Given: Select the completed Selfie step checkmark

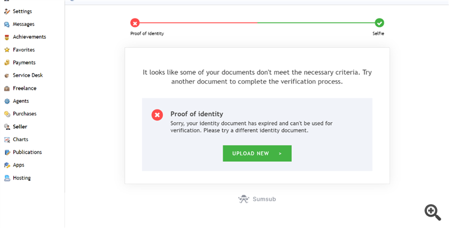Looking at the screenshot, I should pos(380,23).
